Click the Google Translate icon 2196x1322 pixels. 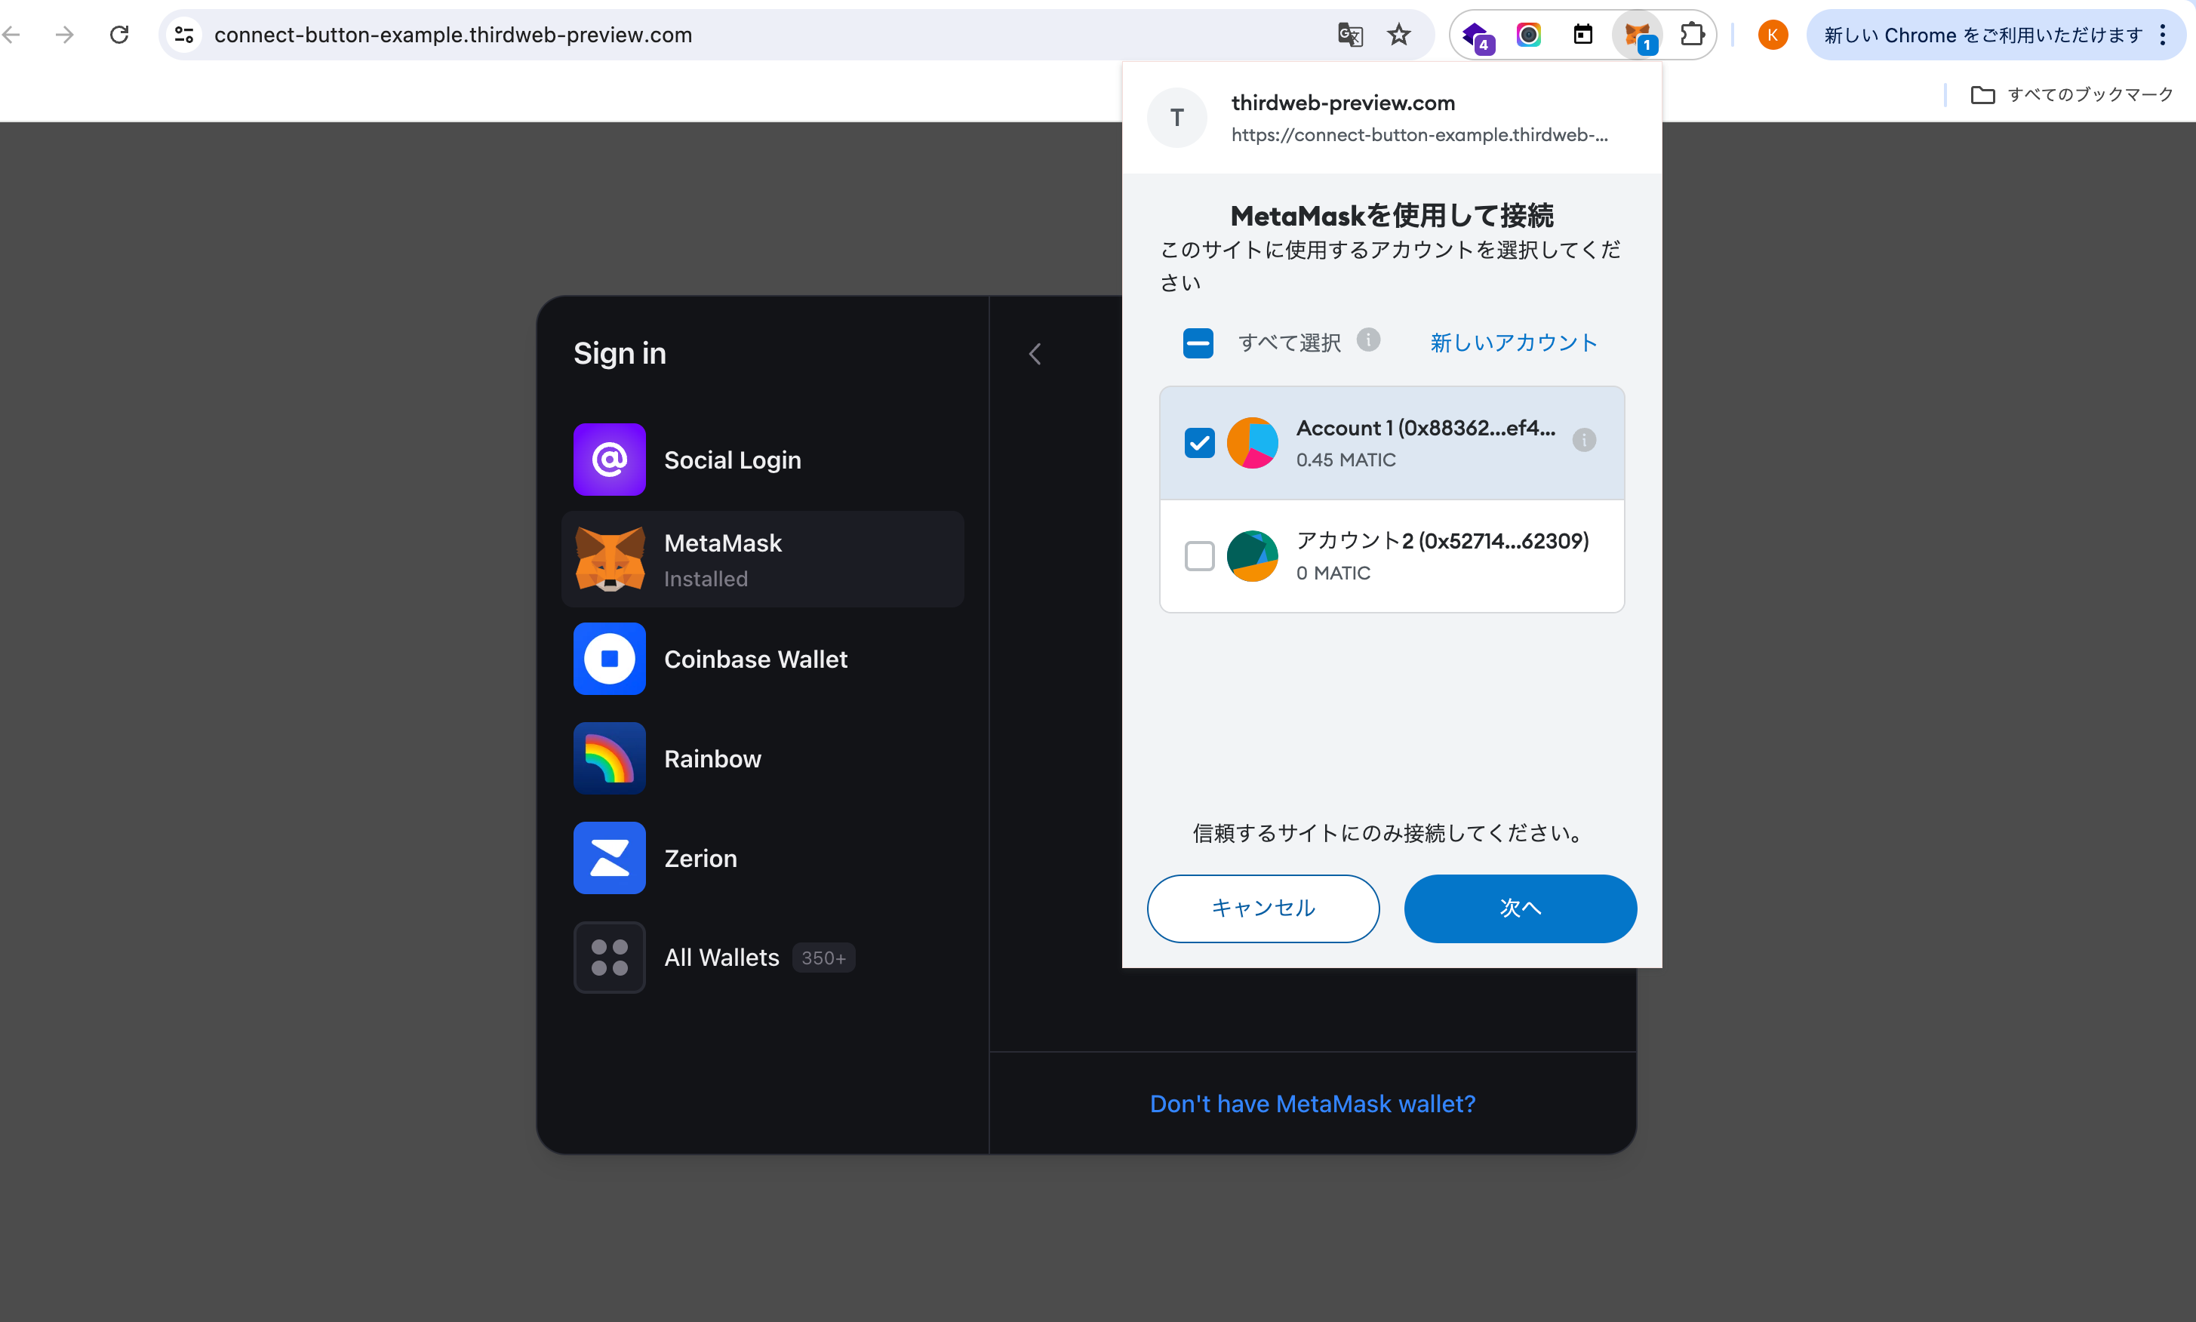click(1349, 35)
